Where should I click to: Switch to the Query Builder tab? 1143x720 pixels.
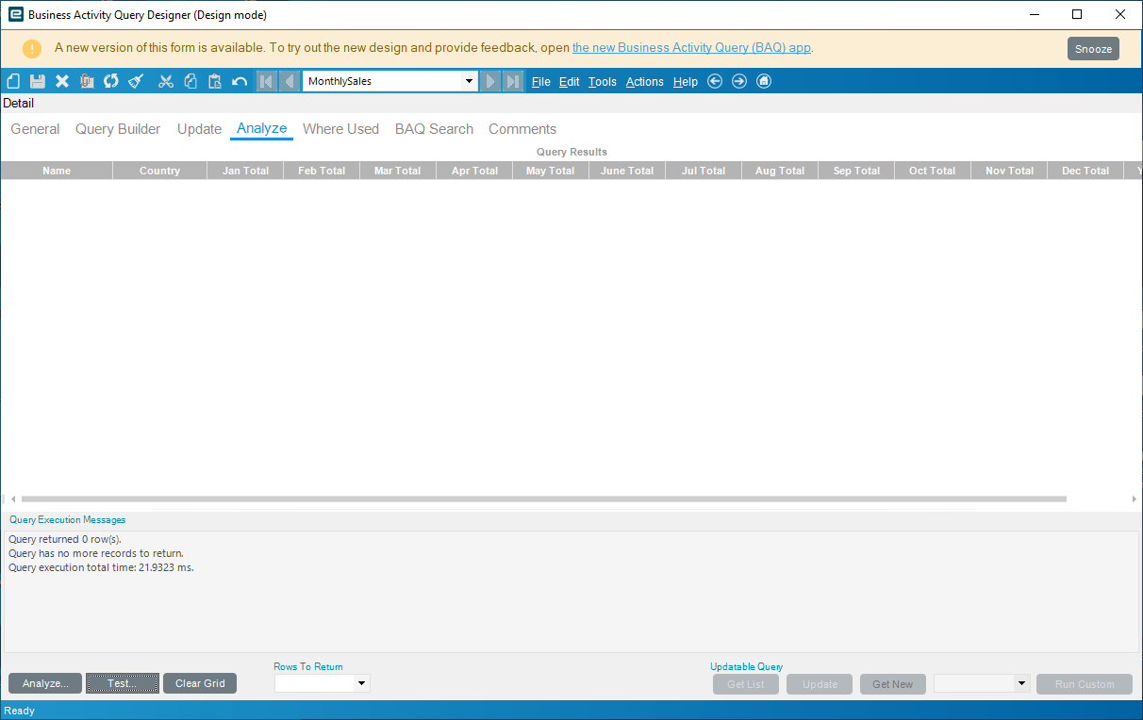click(118, 129)
